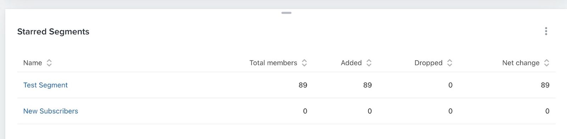
Task: Click the Added column header label
Action: [x=351, y=63]
